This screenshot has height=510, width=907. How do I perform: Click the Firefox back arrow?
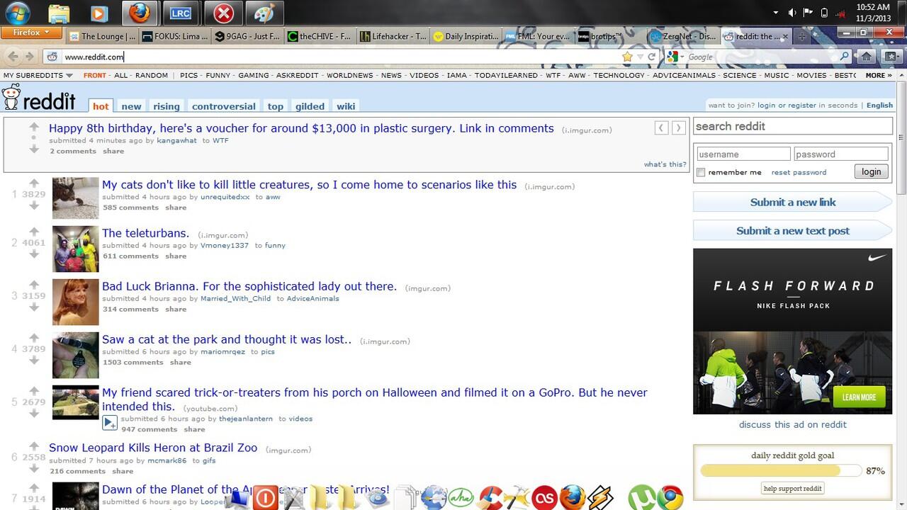click(x=13, y=56)
